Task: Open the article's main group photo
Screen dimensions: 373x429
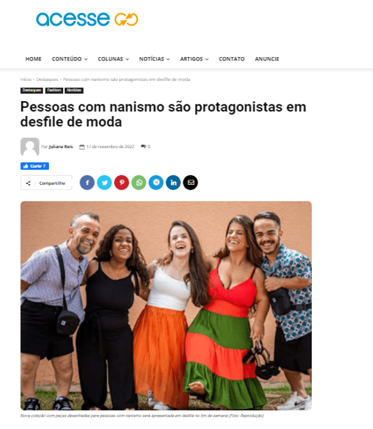Action: [x=166, y=305]
